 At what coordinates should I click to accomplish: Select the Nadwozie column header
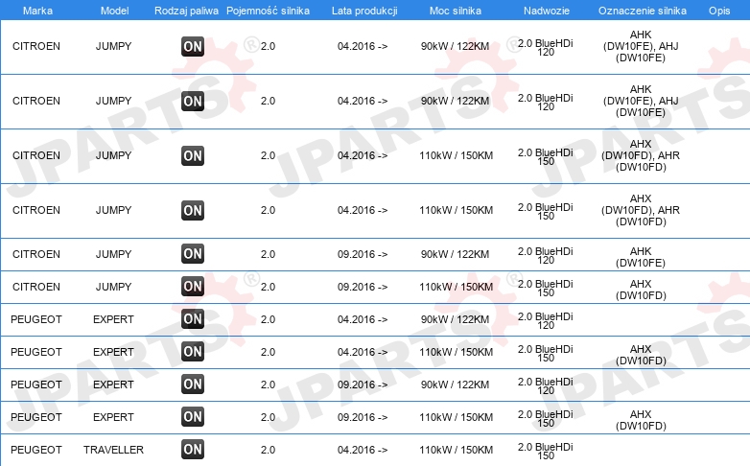[547, 11]
